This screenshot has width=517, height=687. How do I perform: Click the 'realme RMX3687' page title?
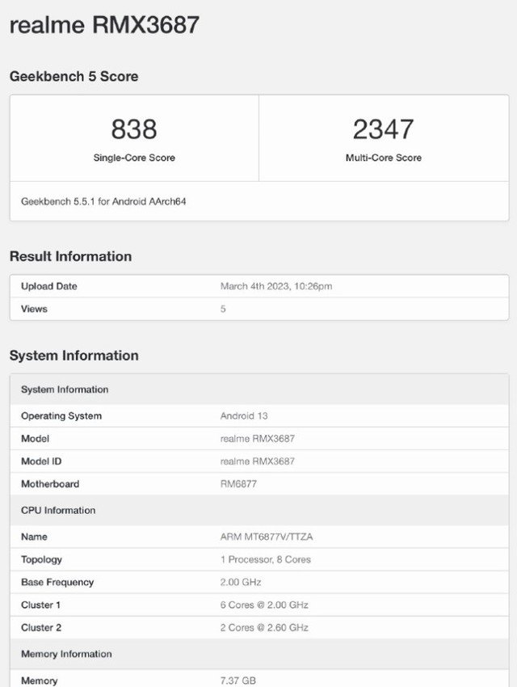coord(104,24)
